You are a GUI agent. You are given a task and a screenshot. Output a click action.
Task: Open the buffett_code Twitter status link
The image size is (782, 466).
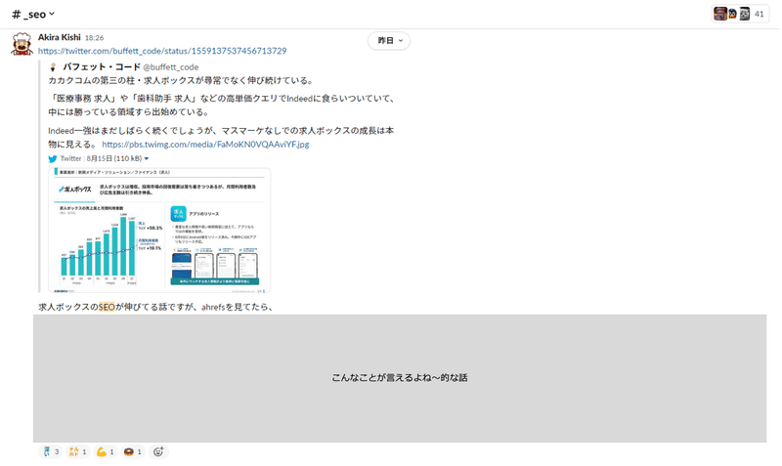[x=162, y=51]
